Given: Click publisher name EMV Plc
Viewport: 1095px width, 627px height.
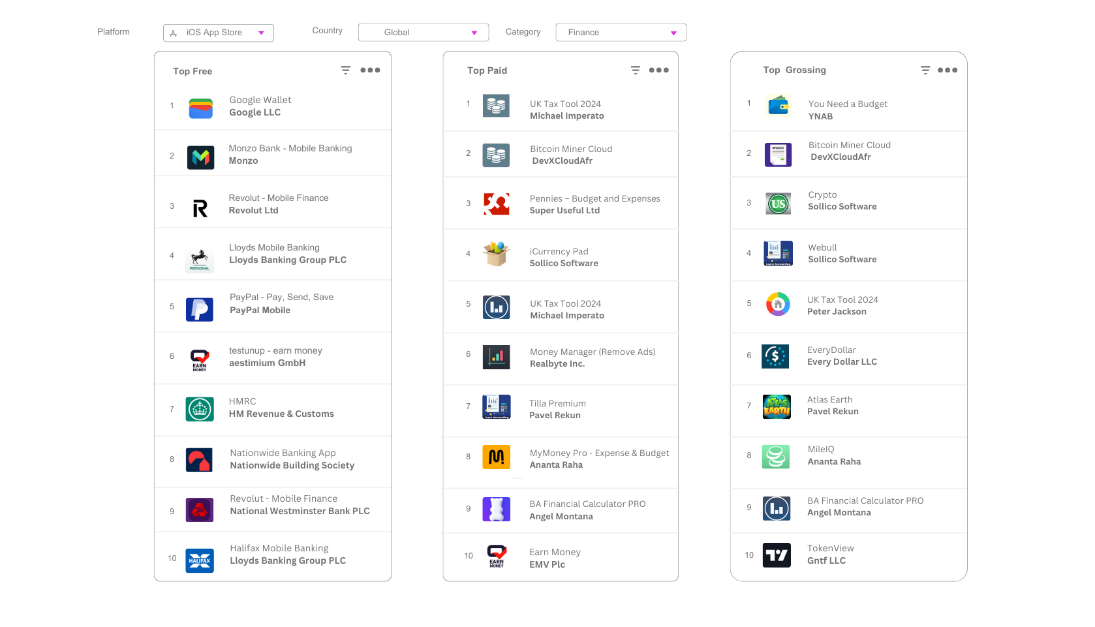Looking at the screenshot, I should pyautogui.click(x=547, y=564).
